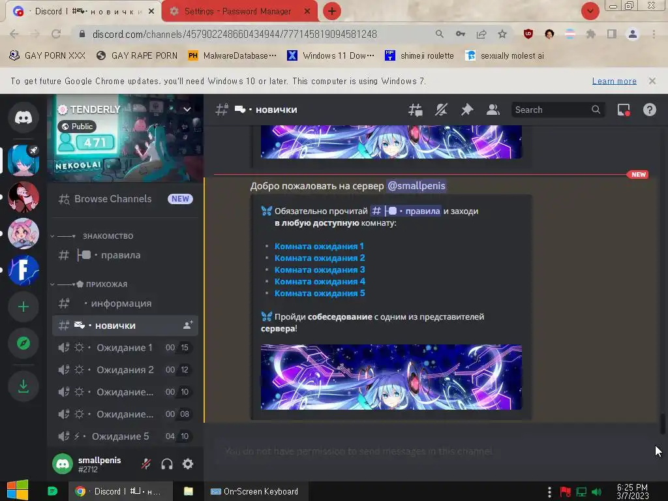Viewport: 668px width, 501px height.
Task: Show pinned messages pin icon
Action: [x=467, y=110]
